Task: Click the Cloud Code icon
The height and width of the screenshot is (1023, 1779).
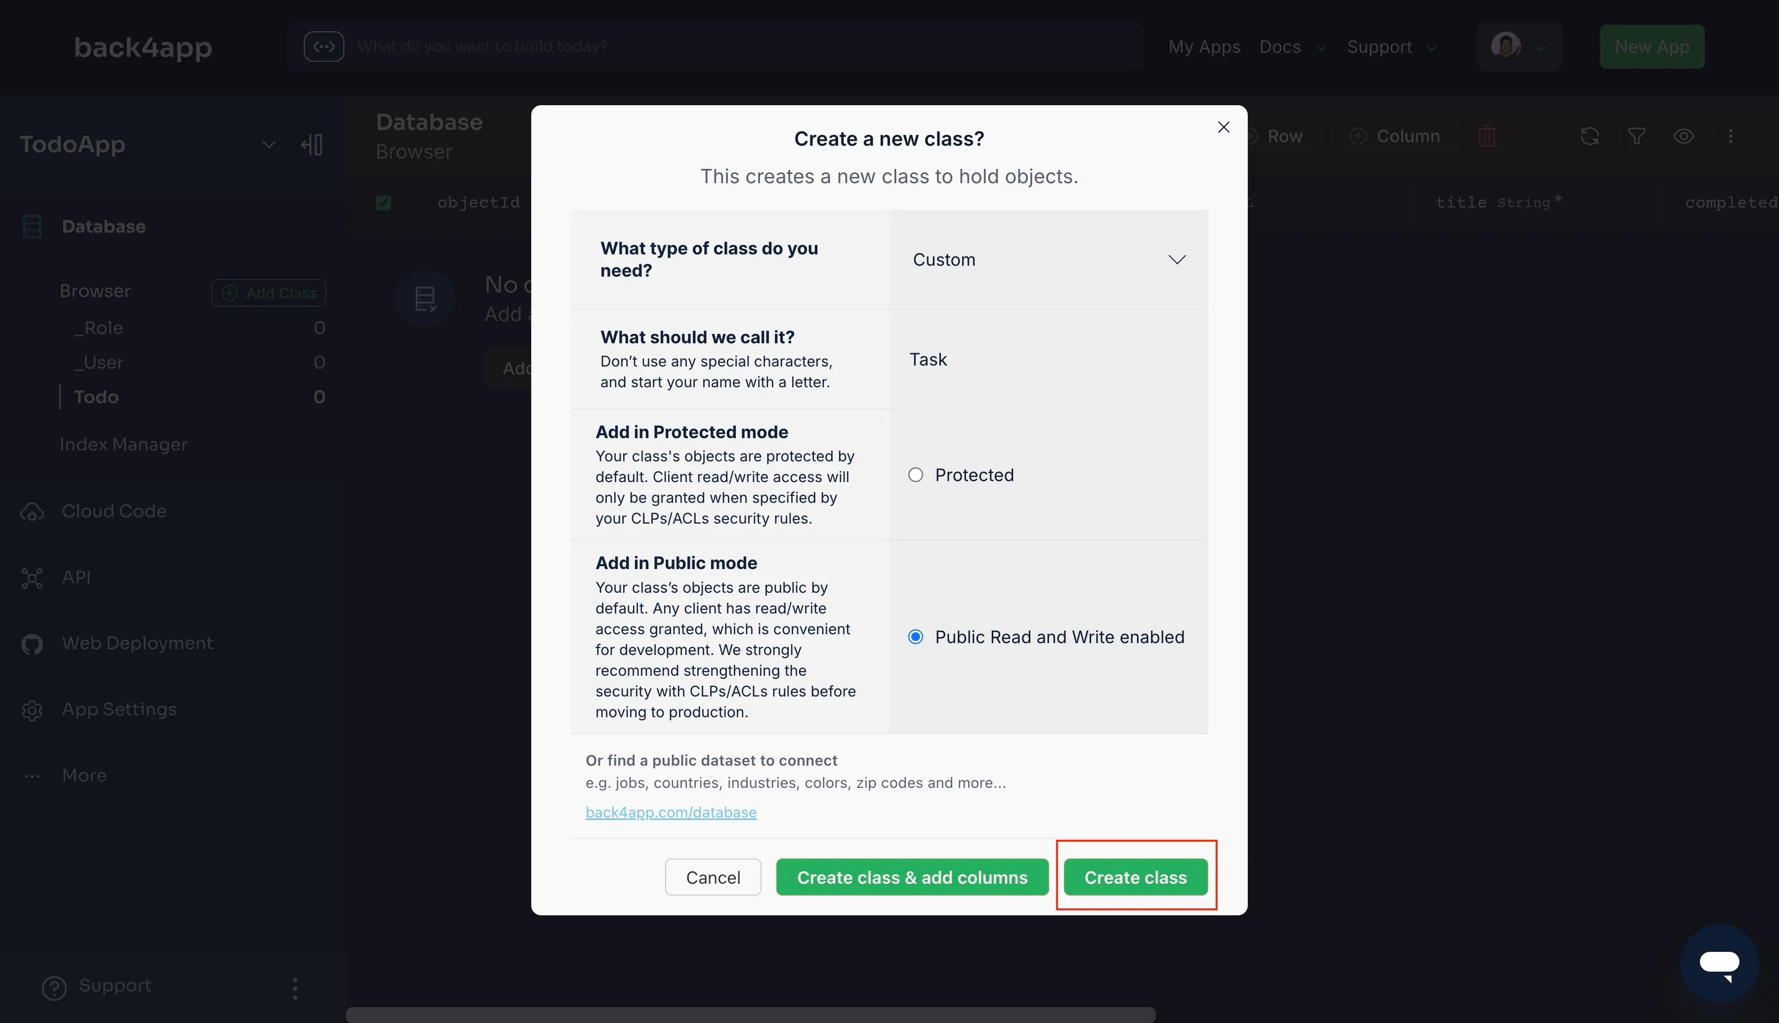Action: pos(33,510)
